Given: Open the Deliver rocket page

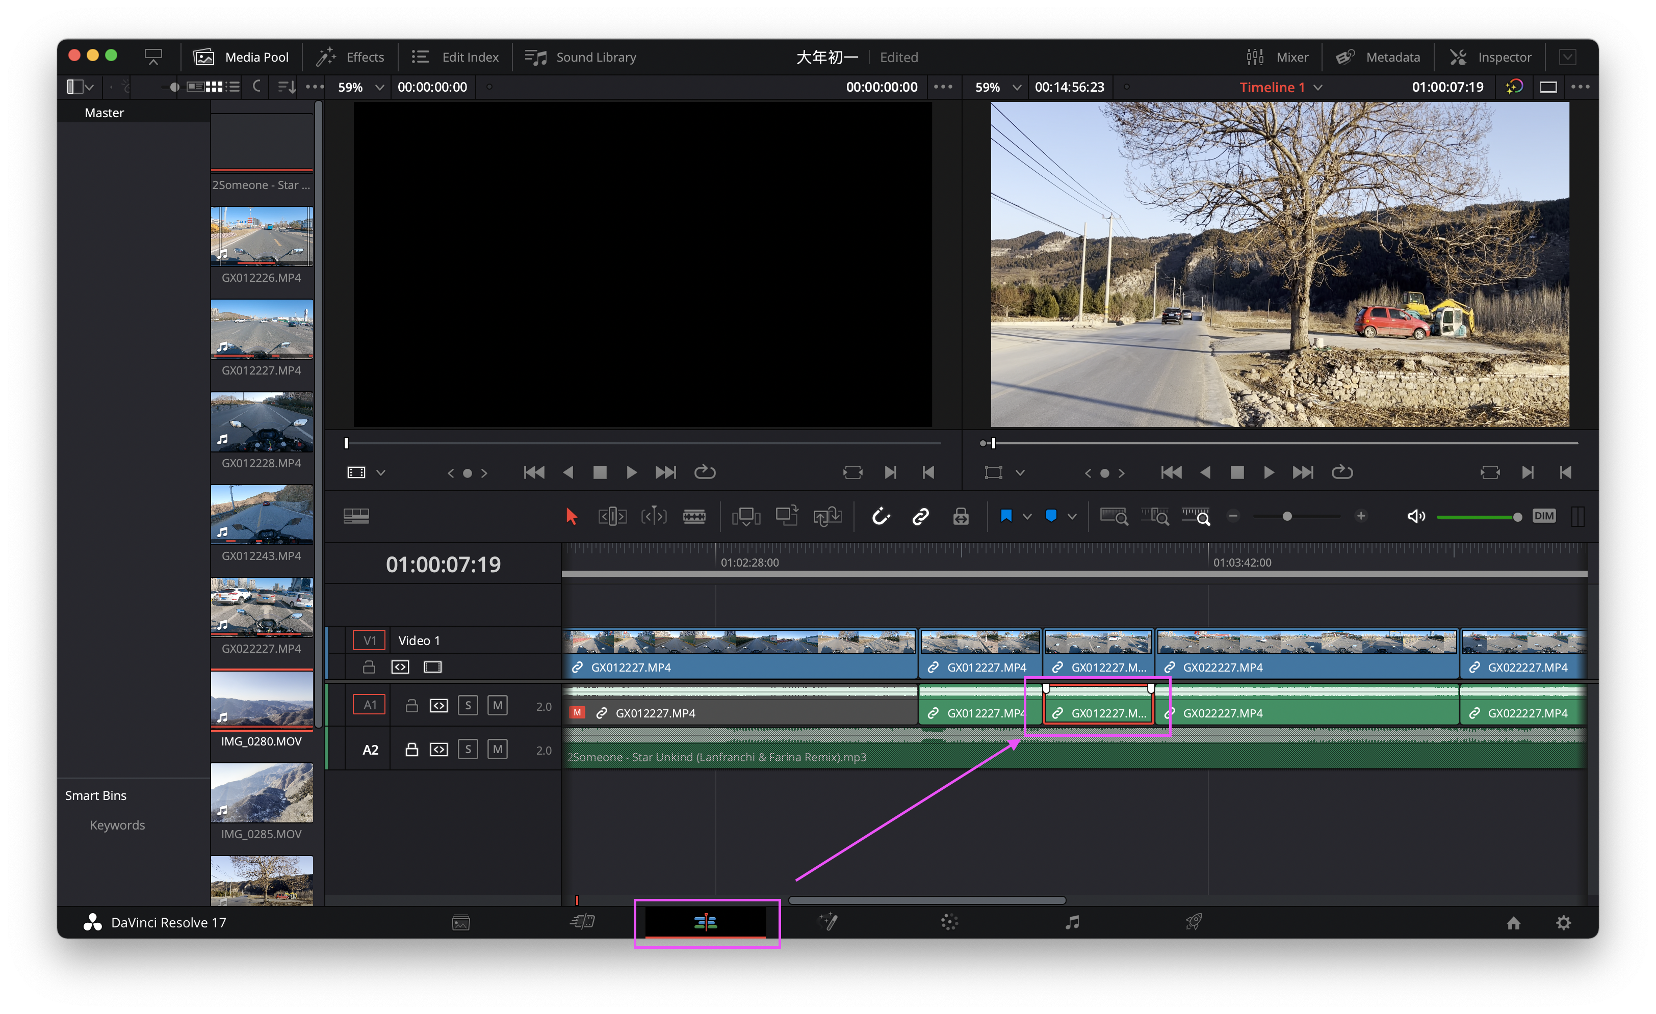Looking at the screenshot, I should 1194,922.
